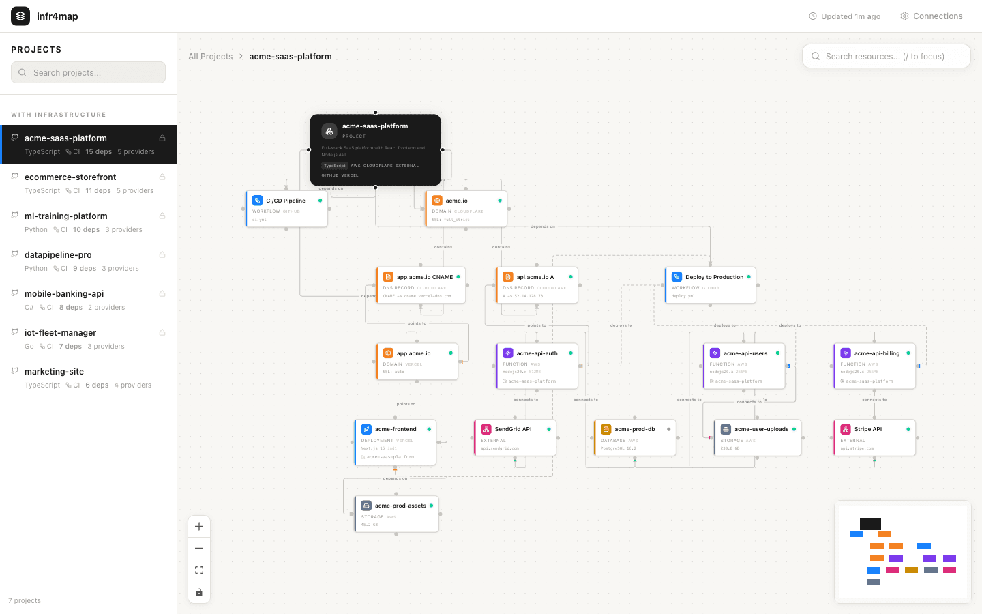Click the minimap overview
The width and height of the screenshot is (982, 614).
pos(903,552)
